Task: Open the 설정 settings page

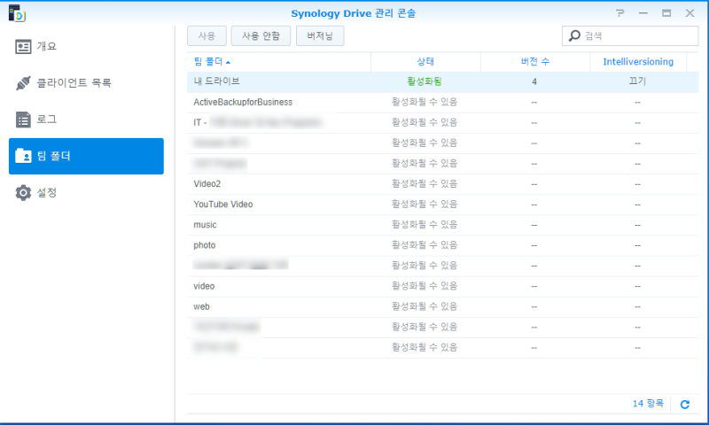Action: point(86,193)
